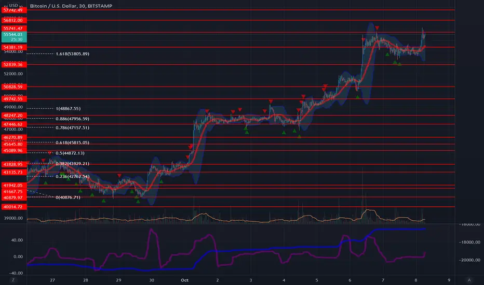
Task: Select the 40879.97 price label
Action: click(14, 198)
